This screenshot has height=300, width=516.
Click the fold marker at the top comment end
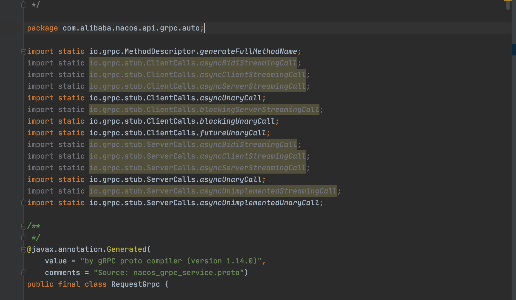point(24,4)
